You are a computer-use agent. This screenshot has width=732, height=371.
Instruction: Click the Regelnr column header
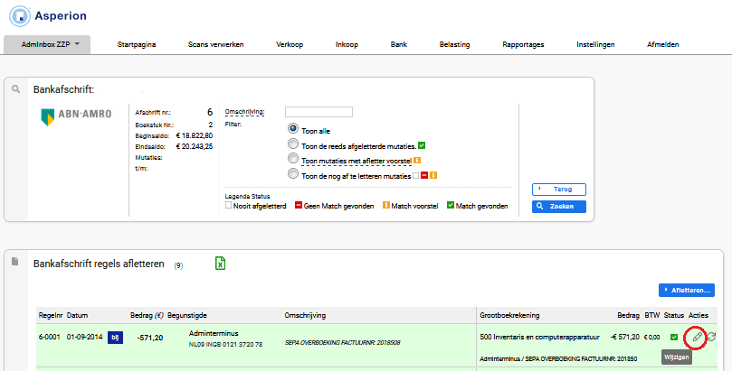click(x=51, y=315)
